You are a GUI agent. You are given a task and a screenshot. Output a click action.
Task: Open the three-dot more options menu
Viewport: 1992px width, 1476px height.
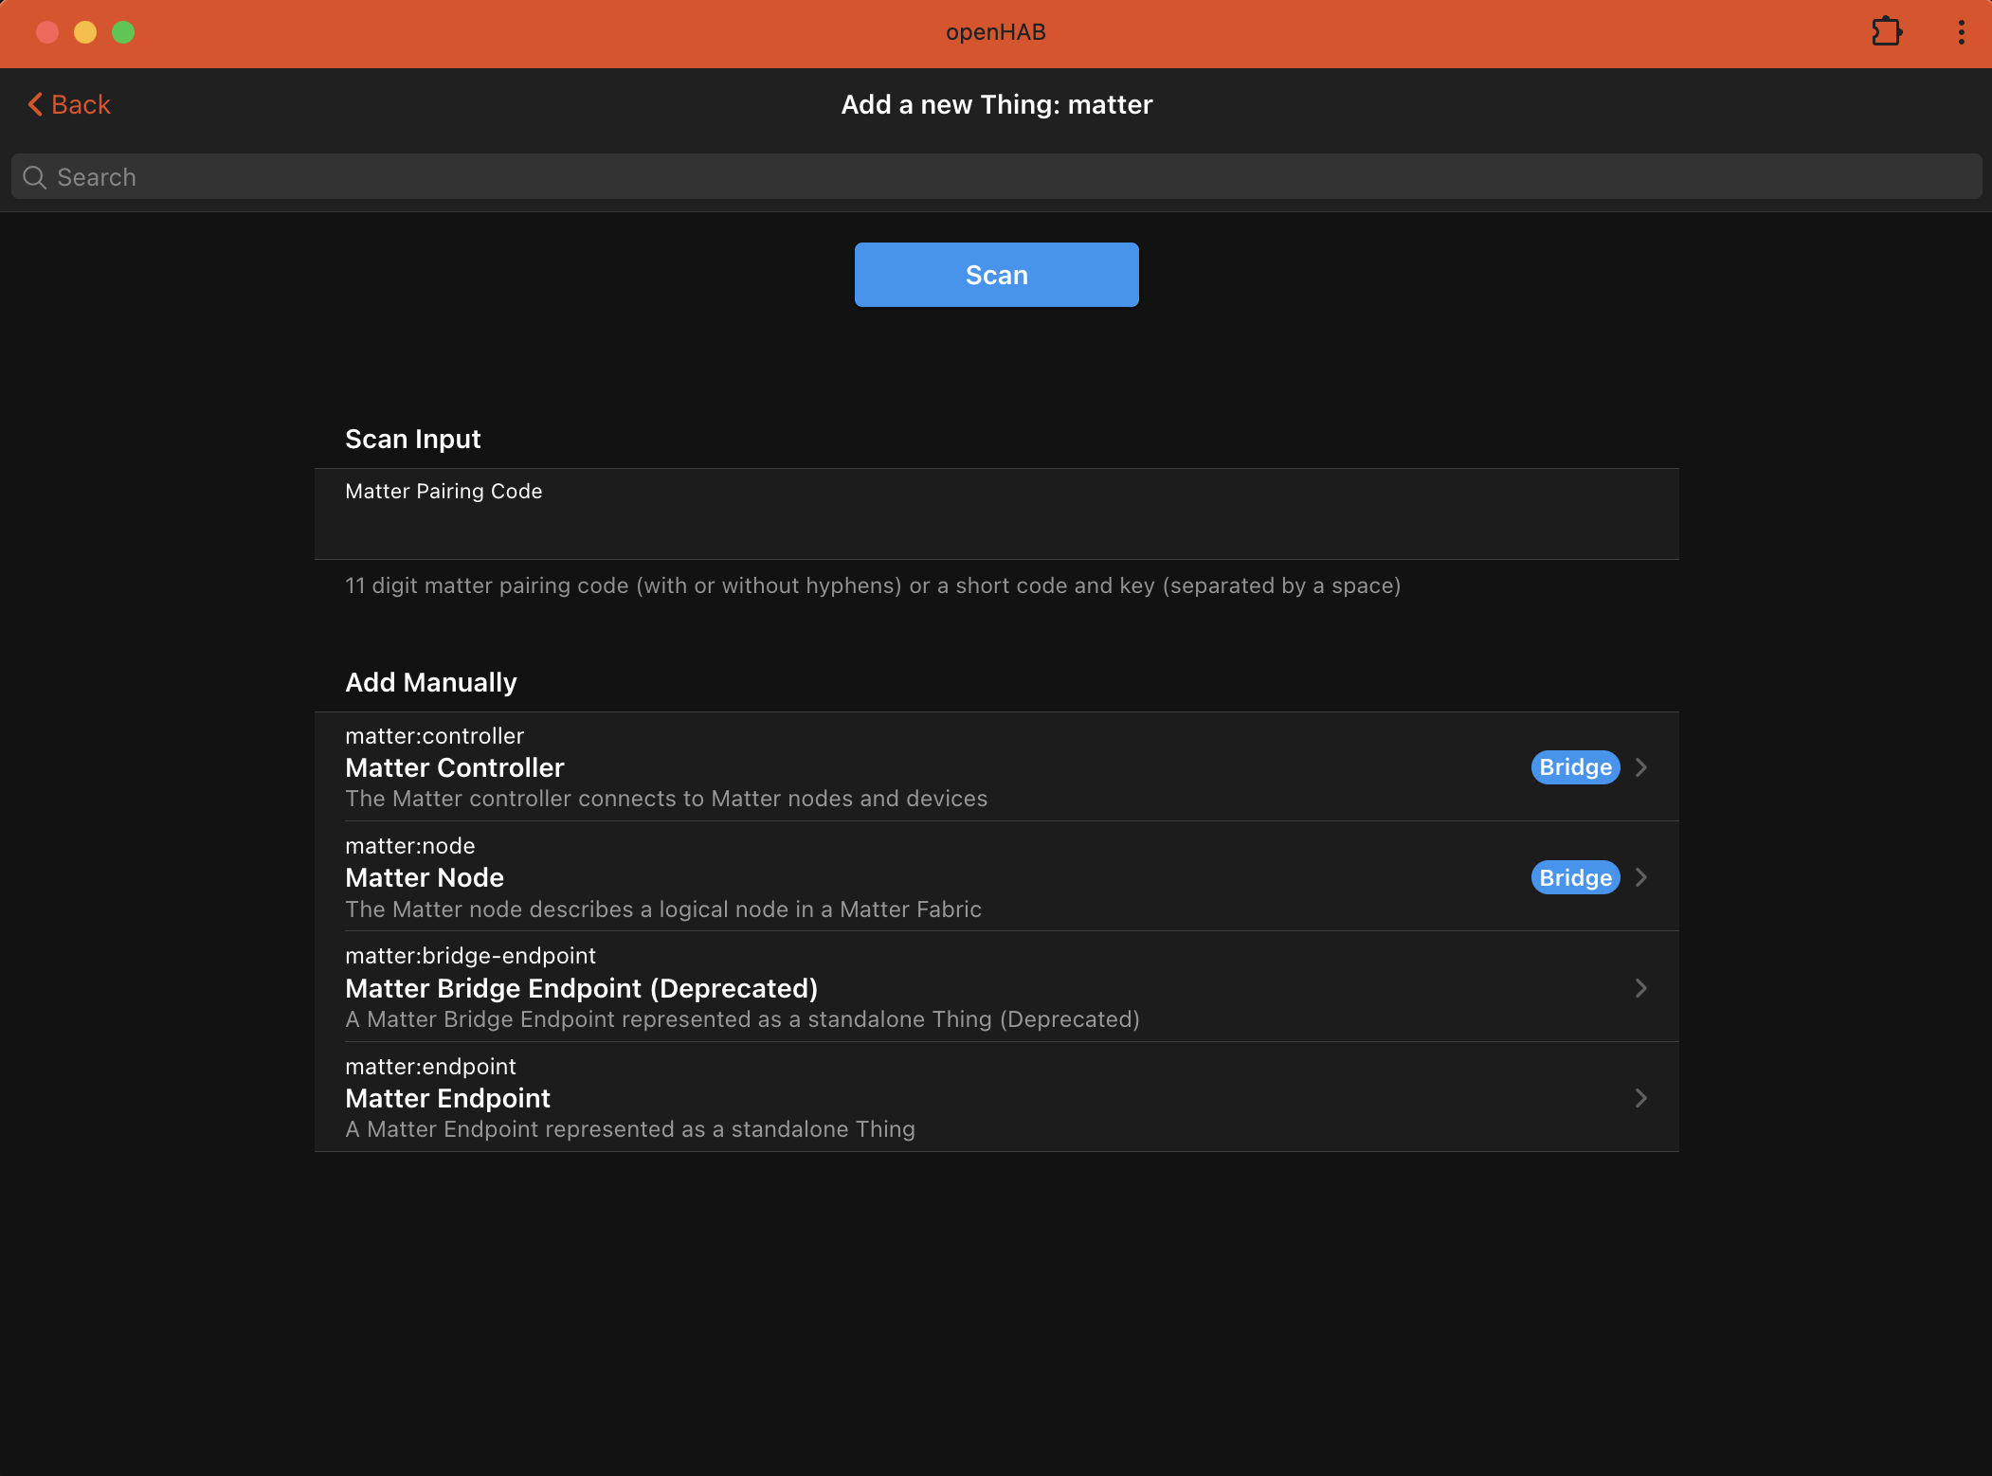tap(1961, 32)
